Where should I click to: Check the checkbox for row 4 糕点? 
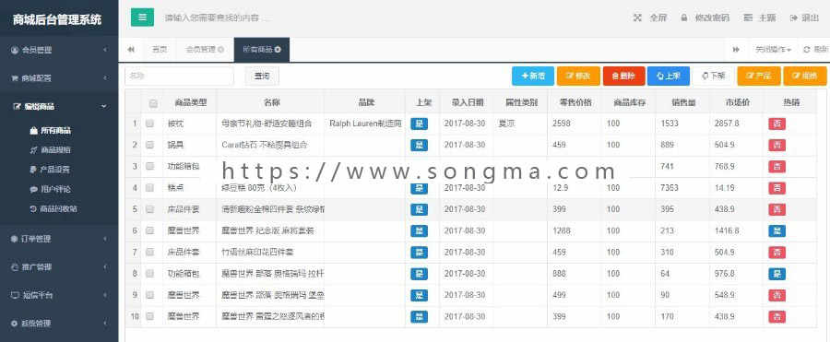(149, 187)
